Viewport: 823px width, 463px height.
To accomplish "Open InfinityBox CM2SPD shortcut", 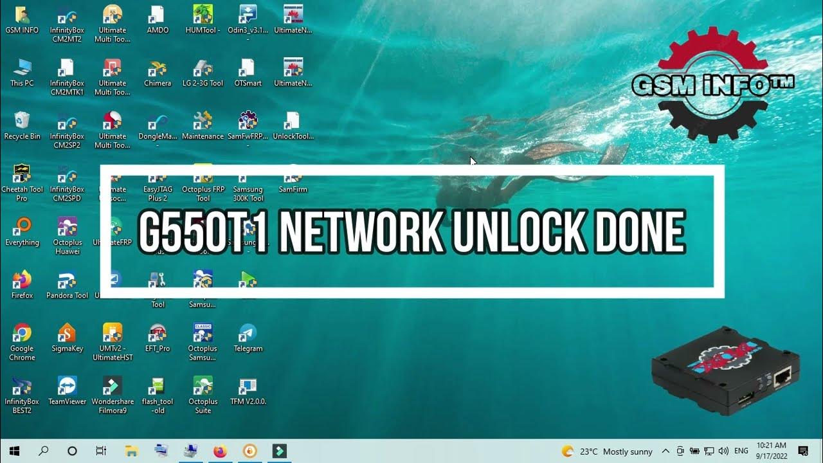I will [x=67, y=183].
